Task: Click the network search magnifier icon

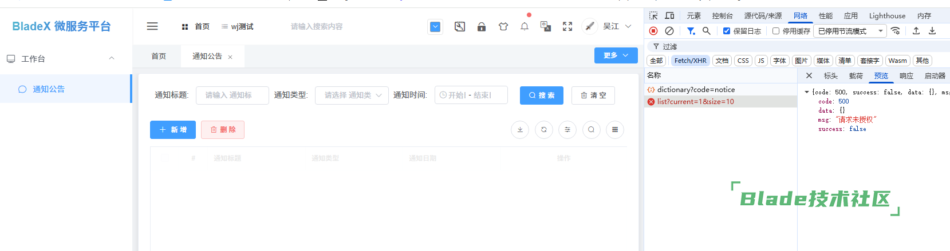Action: [x=707, y=31]
